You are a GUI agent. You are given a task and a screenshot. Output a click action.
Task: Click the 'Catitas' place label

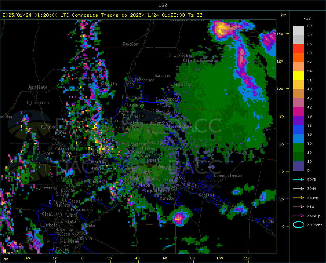coord(206,195)
